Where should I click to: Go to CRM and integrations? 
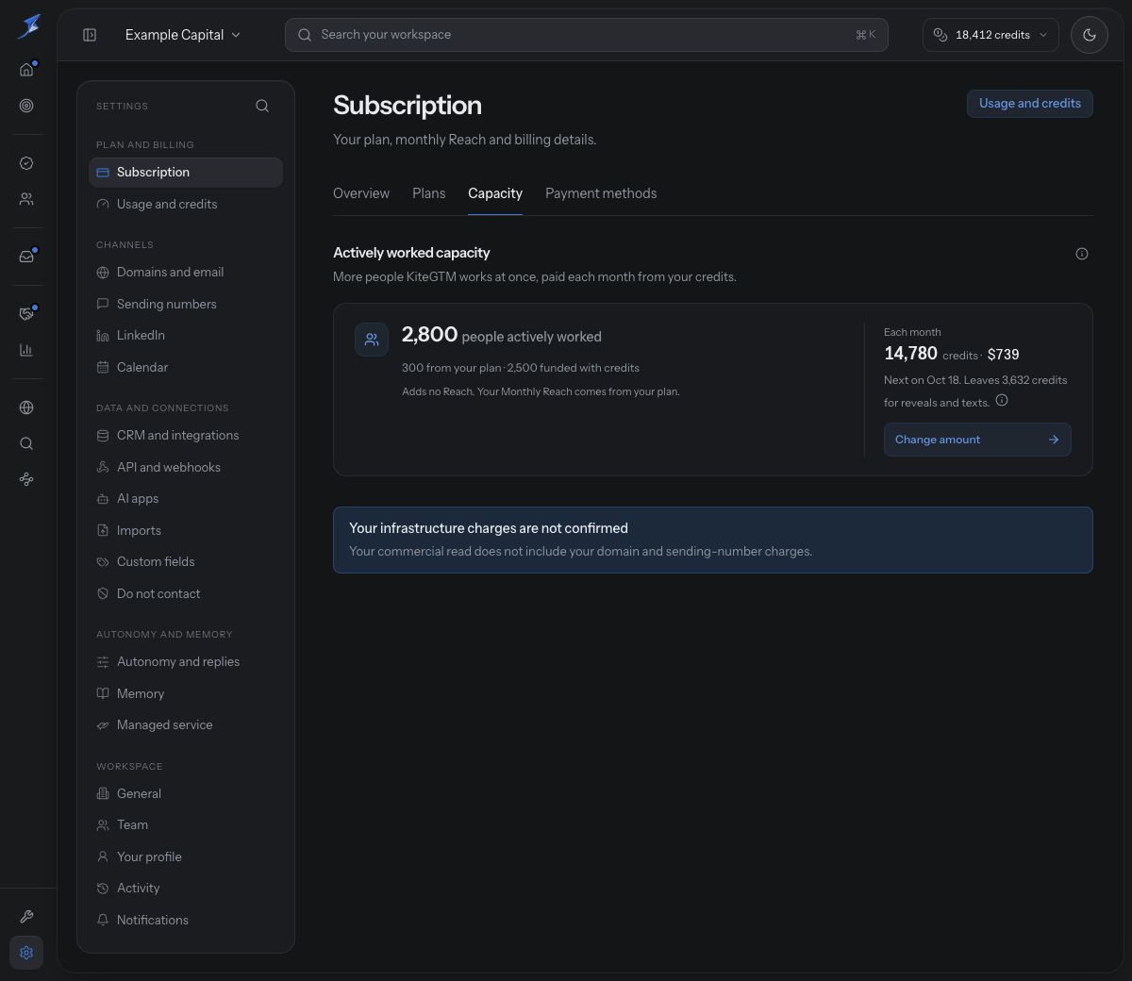[x=186, y=436]
